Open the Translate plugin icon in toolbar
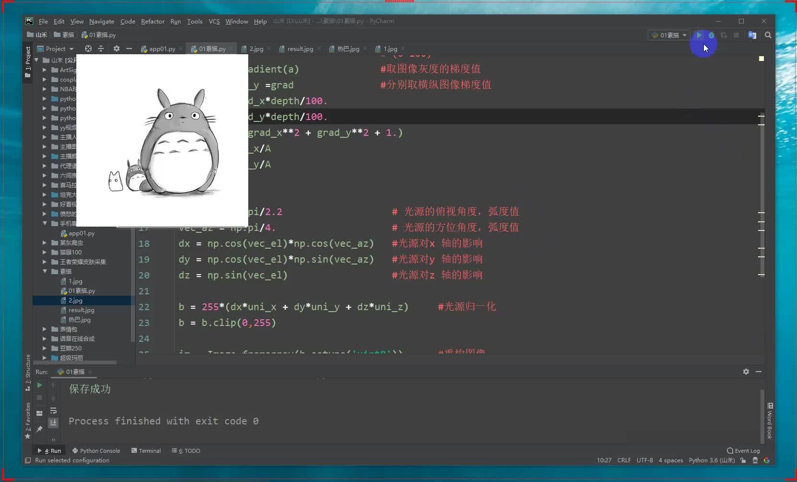The width and height of the screenshot is (797, 482). (x=752, y=35)
